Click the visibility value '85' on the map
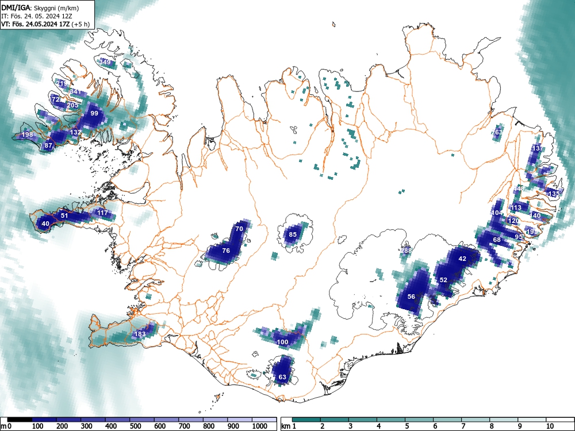The height and width of the screenshot is (431, 575). click(x=293, y=234)
